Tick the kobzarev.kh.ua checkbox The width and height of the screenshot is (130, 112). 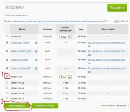(x=7, y=82)
